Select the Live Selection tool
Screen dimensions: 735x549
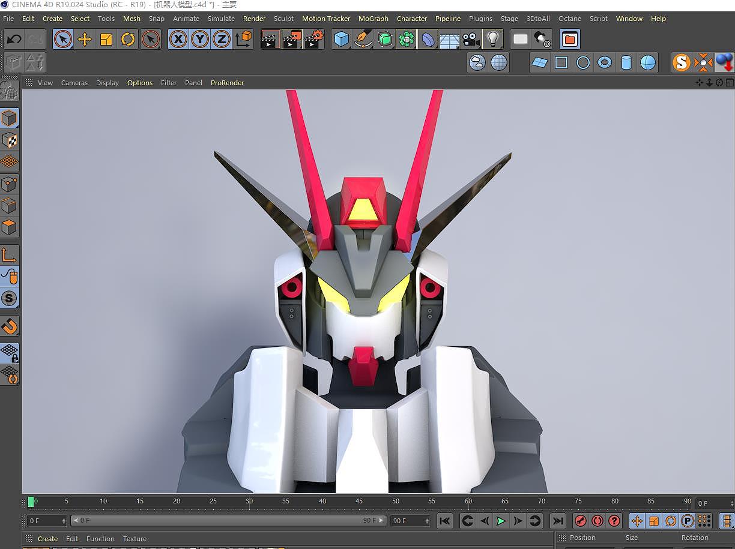coord(62,40)
